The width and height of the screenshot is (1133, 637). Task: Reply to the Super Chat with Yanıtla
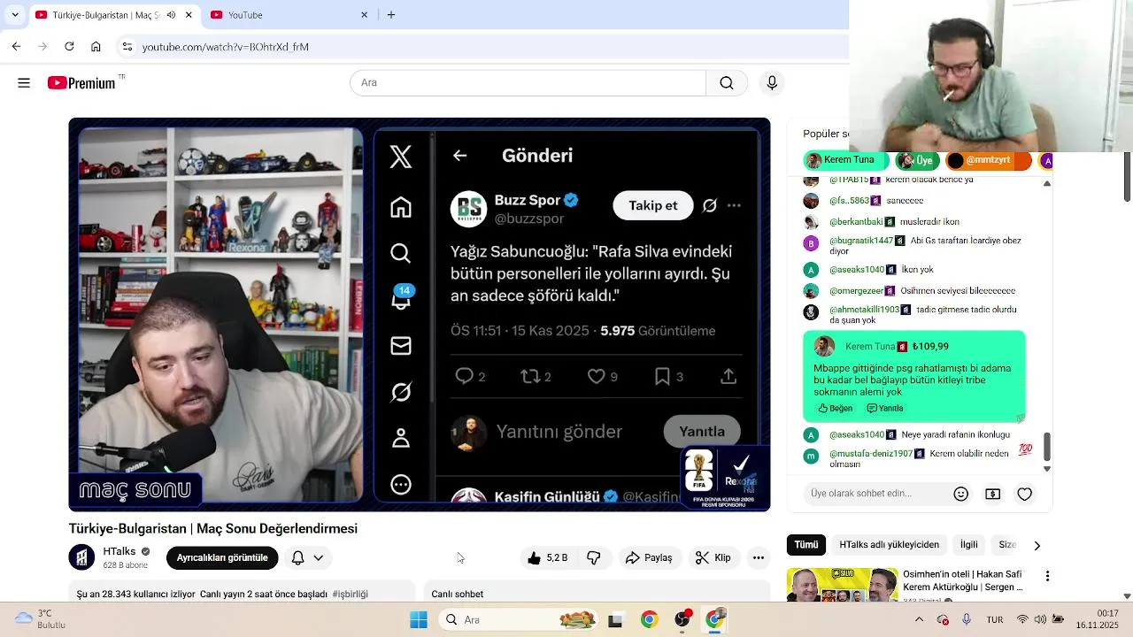tap(885, 408)
